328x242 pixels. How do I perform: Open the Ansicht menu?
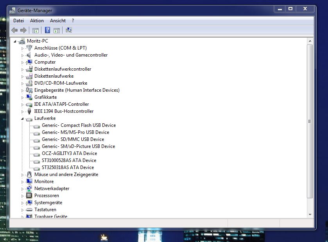58,21
